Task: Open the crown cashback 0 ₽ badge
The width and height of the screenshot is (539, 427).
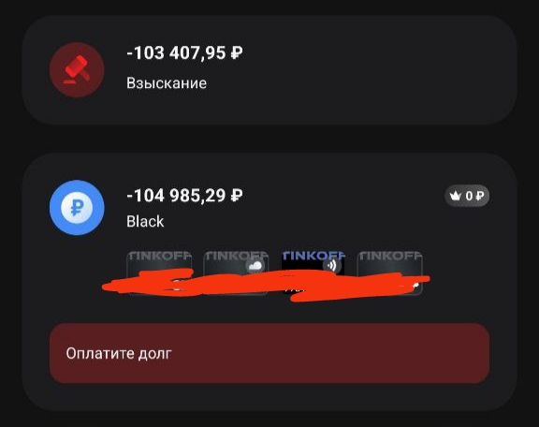Action: [467, 196]
